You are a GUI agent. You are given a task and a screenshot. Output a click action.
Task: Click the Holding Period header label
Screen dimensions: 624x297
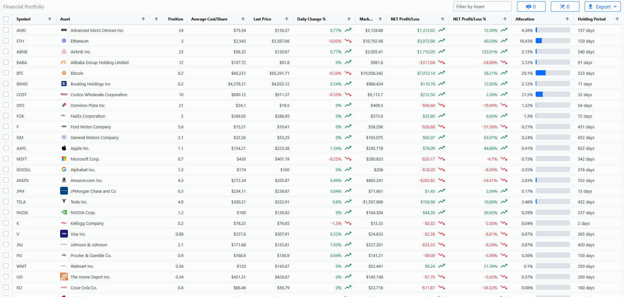[x=591, y=19]
